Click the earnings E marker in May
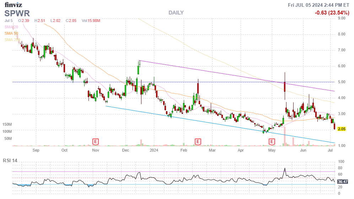The width and height of the screenshot is (354, 199). [272, 142]
